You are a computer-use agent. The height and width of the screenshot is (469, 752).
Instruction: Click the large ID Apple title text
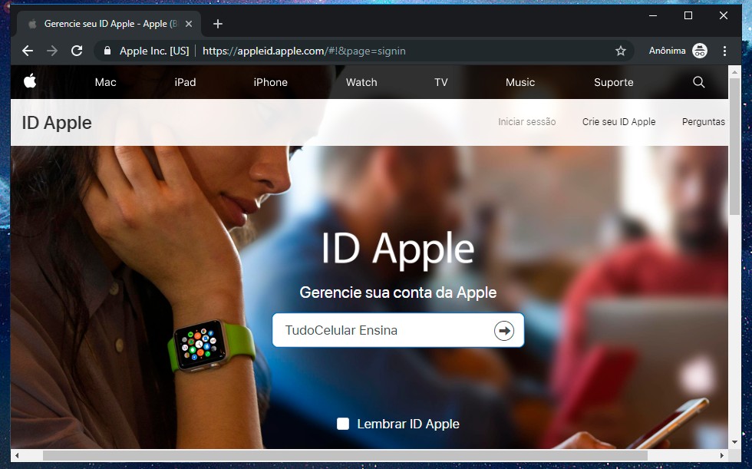point(397,249)
